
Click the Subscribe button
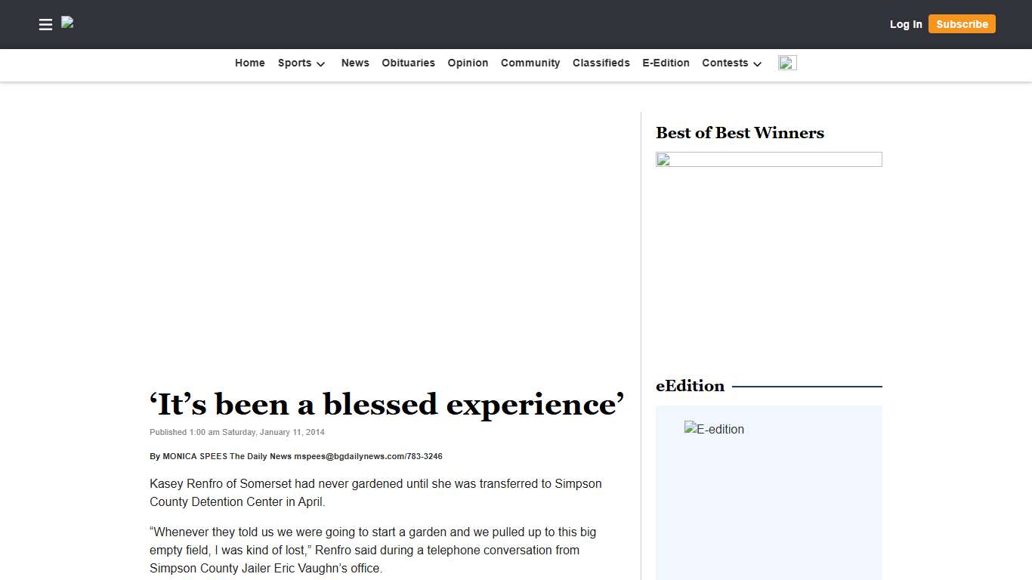pos(962,23)
